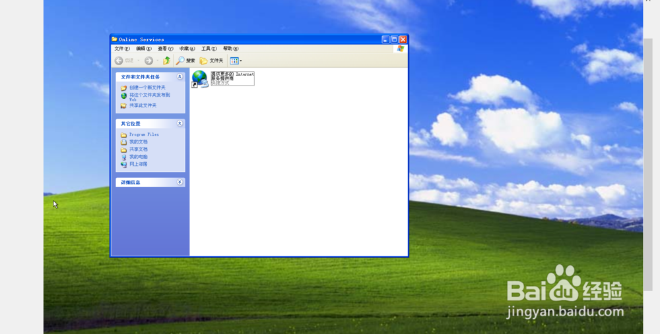This screenshot has height=334, width=660.
Task: Maximize the Online Services window
Action: pyautogui.click(x=395, y=40)
